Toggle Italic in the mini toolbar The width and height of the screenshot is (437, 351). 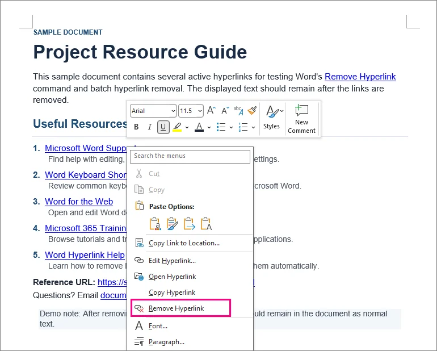pos(150,127)
